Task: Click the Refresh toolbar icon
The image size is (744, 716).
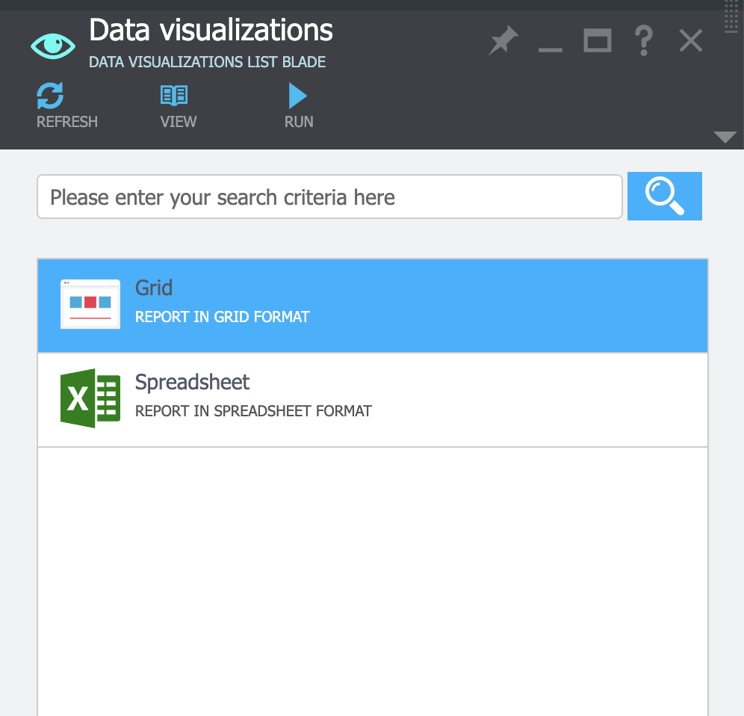Action: [x=51, y=96]
